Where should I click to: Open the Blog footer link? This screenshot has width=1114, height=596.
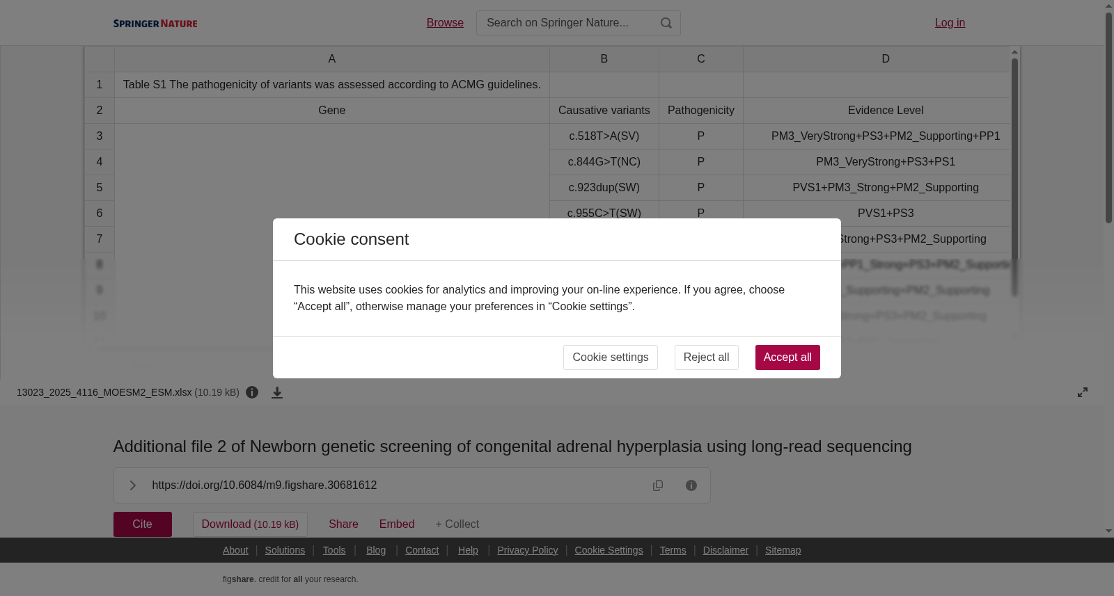click(376, 550)
